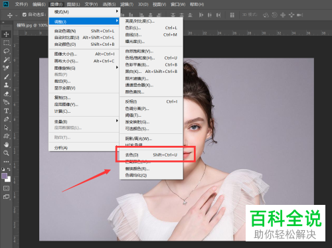Screen dimensions: 332x248
Task: Select the Lasso tool
Action: point(6,51)
